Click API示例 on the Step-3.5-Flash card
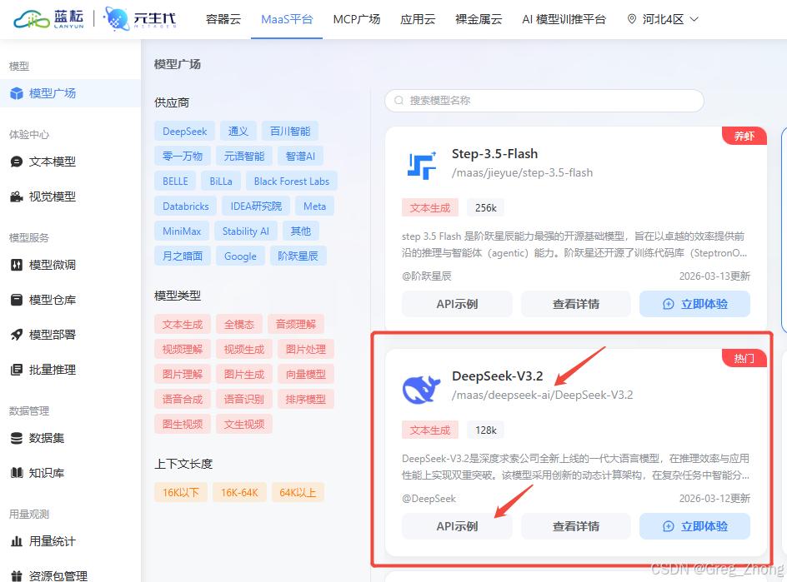The width and height of the screenshot is (787, 582). pos(457,304)
